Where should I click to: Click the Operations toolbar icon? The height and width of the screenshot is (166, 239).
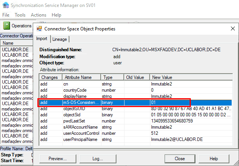pyautogui.click(x=7, y=26)
